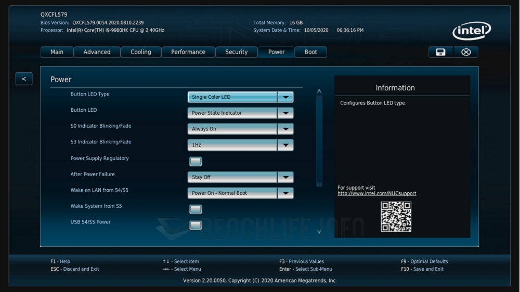Enable Wake System from S5 checkbox

[x=196, y=209]
